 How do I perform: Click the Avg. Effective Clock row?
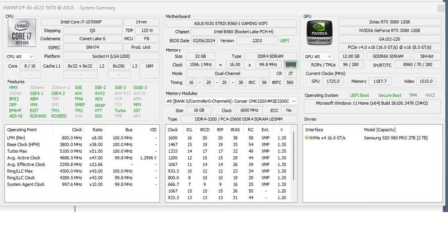pyautogui.click(x=82, y=165)
